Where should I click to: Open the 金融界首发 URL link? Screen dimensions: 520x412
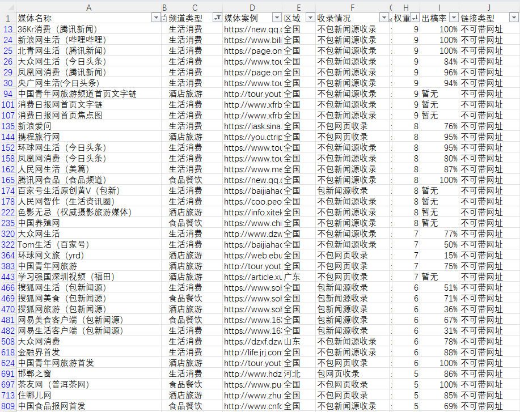[252, 352]
